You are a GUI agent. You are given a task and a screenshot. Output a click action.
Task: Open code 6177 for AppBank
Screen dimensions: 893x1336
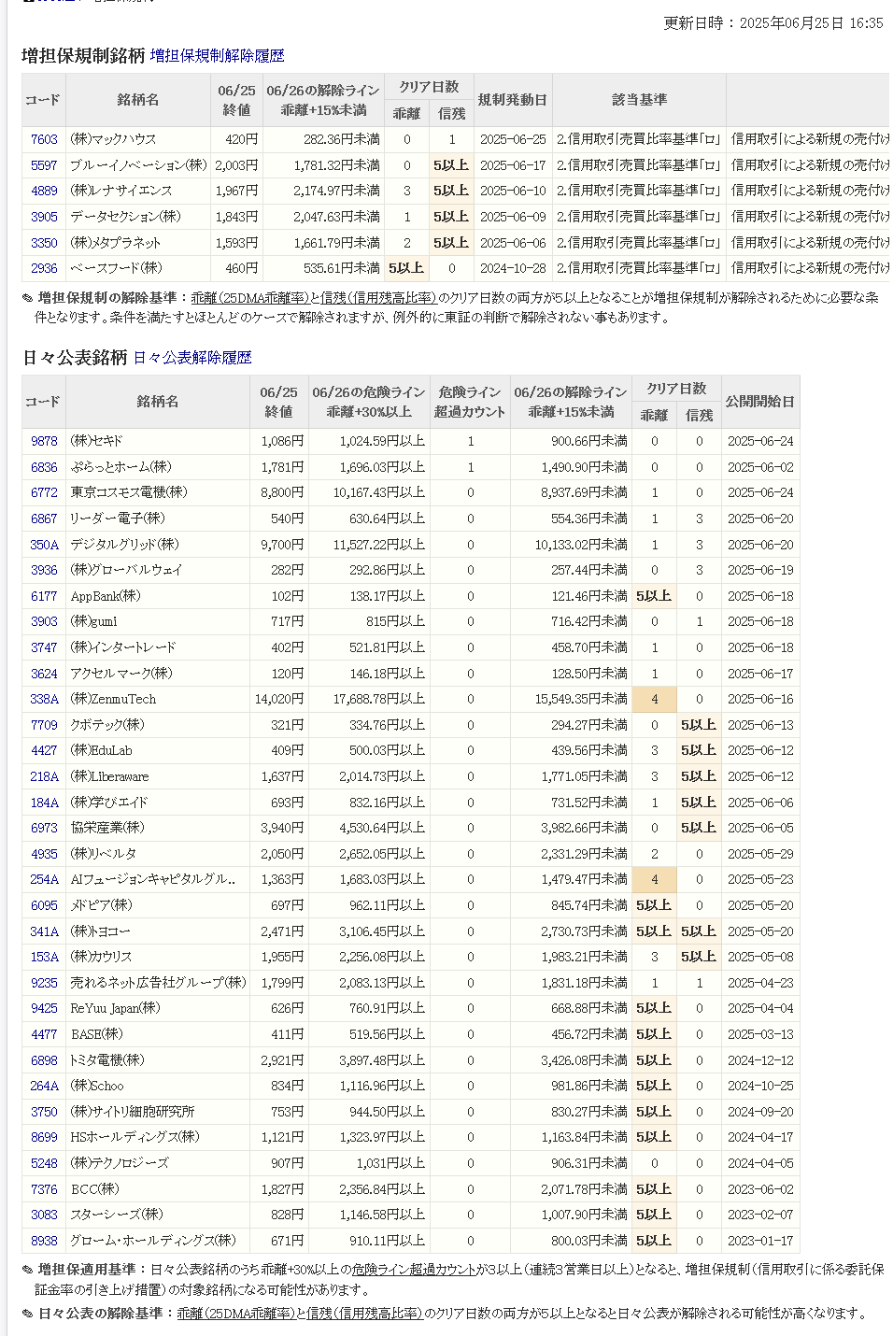(x=44, y=596)
